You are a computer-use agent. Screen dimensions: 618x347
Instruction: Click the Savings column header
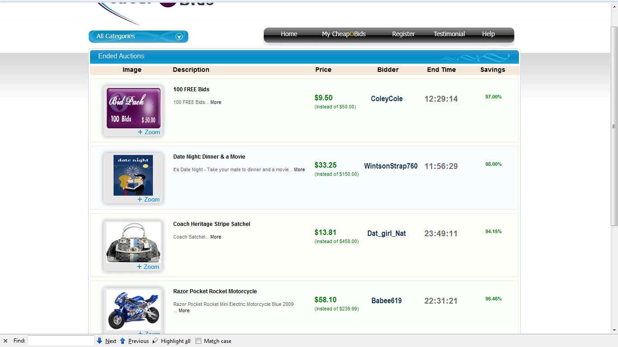pyautogui.click(x=493, y=70)
